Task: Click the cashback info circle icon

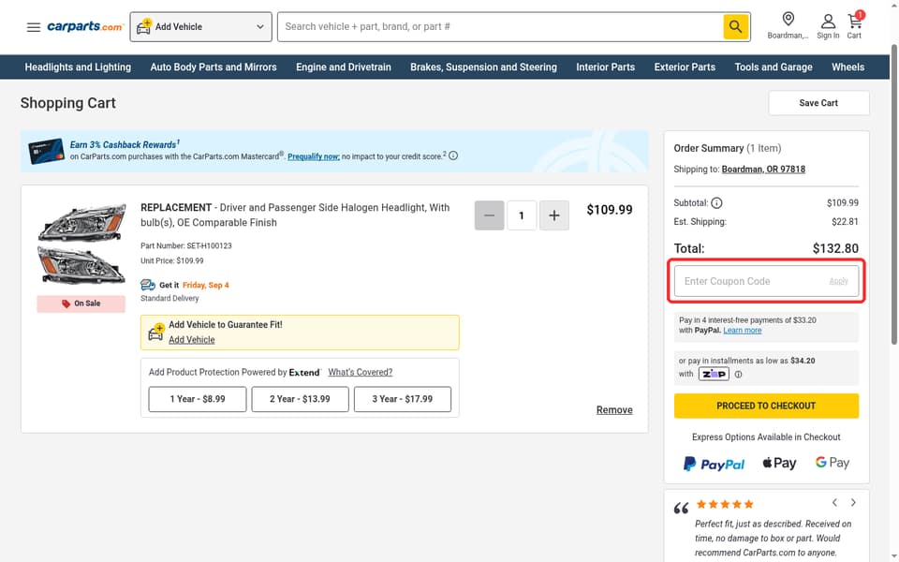Action: coord(453,156)
